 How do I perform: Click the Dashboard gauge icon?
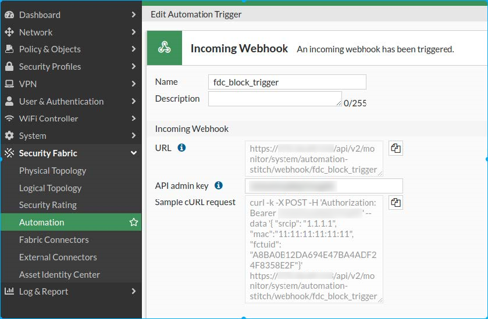(9, 15)
